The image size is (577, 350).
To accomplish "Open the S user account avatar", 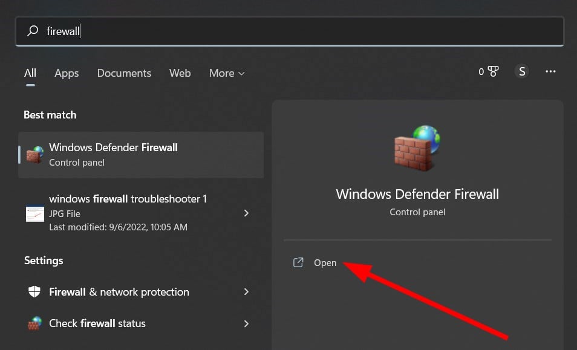I will pos(521,71).
